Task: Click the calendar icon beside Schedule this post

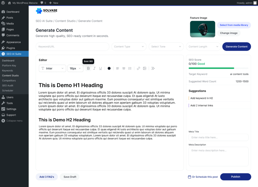Action: (189, 177)
